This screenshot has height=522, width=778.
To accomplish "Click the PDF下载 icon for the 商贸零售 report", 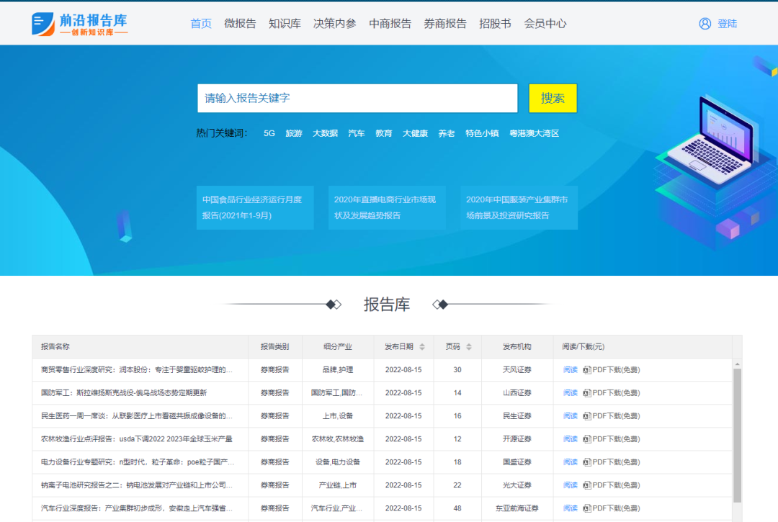I will point(588,369).
